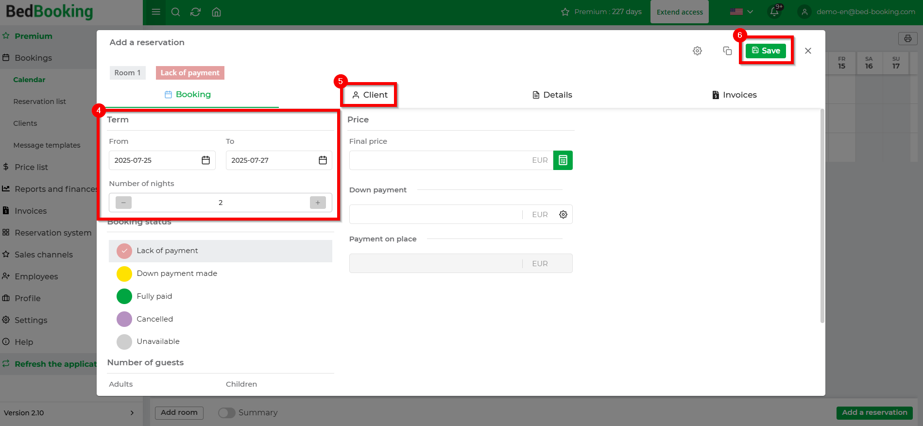Open down payment settings gear
The width and height of the screenshot is (923, 426).
click(x=563, y=215)
